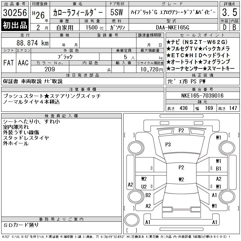The width and height of the screenshot is (241, 241).
Task: Click the spare tire circle below the diagram
Action: tap(132, 220)
